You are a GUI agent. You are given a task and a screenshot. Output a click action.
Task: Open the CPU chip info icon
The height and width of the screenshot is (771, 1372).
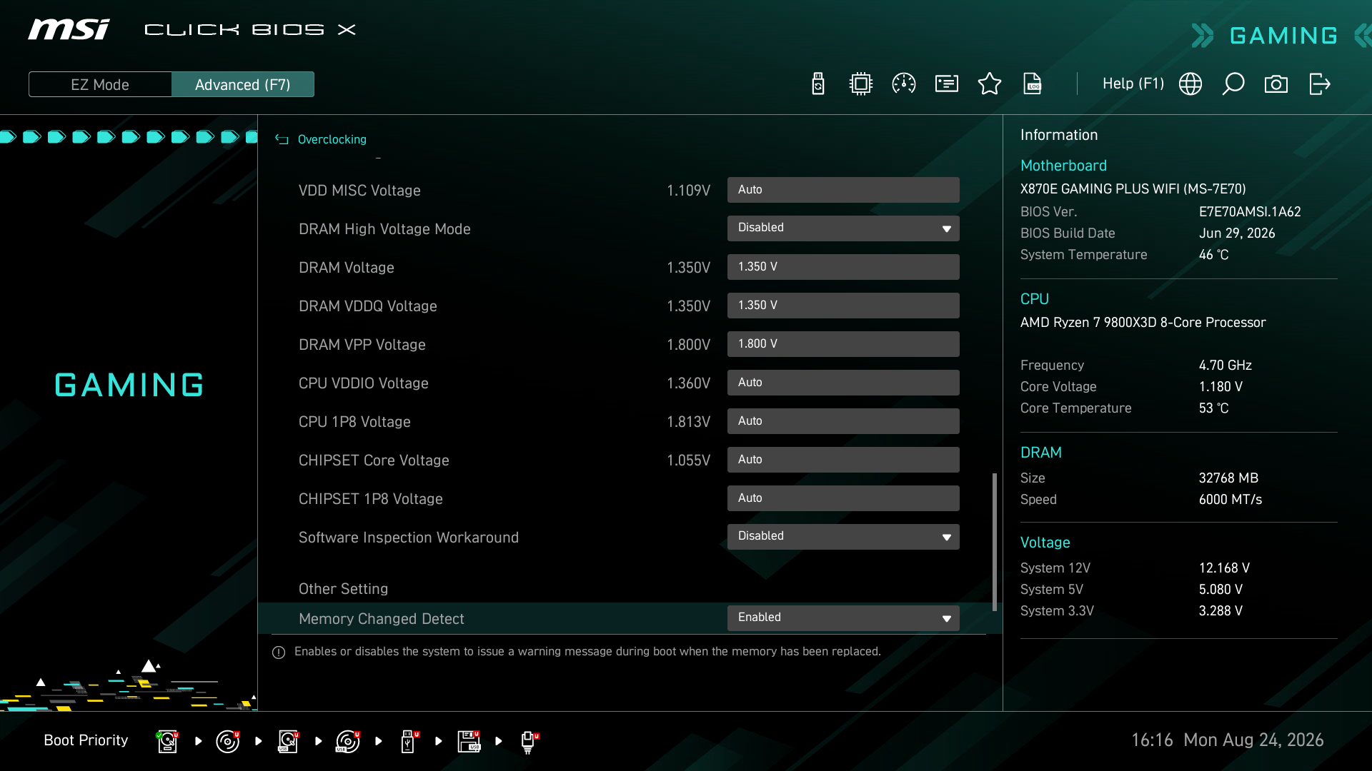click(x=861, y=84)
